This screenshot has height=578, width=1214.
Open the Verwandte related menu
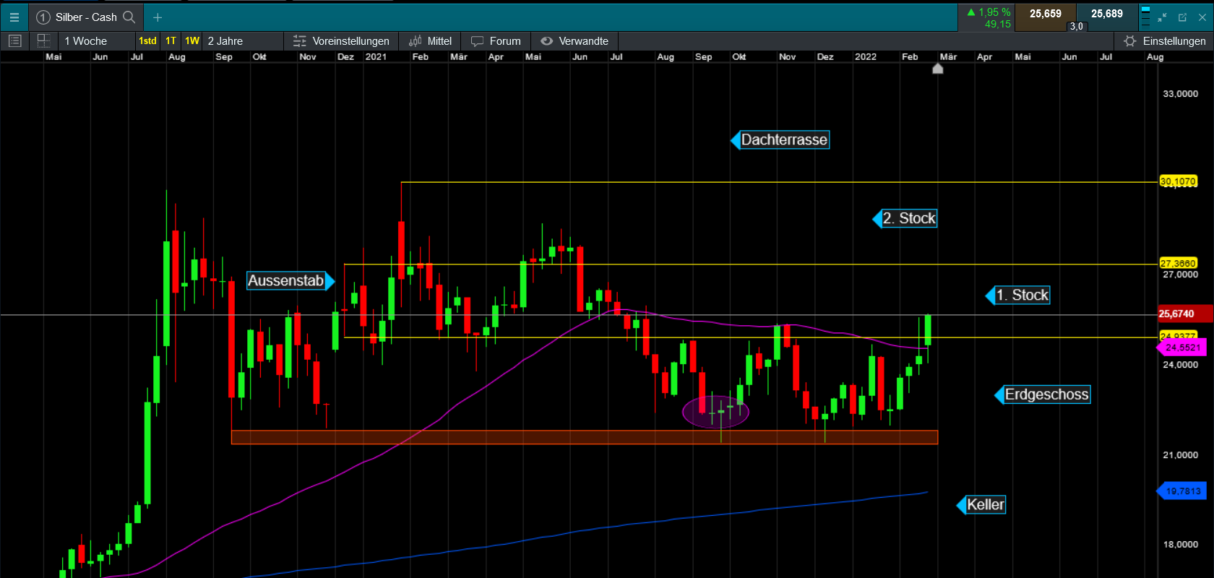pyautogui.click(x=574, y=41)
